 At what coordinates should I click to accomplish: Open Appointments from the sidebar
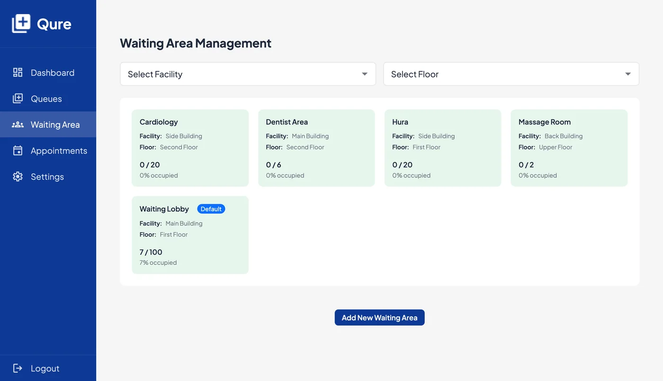[x=48, y=150]
